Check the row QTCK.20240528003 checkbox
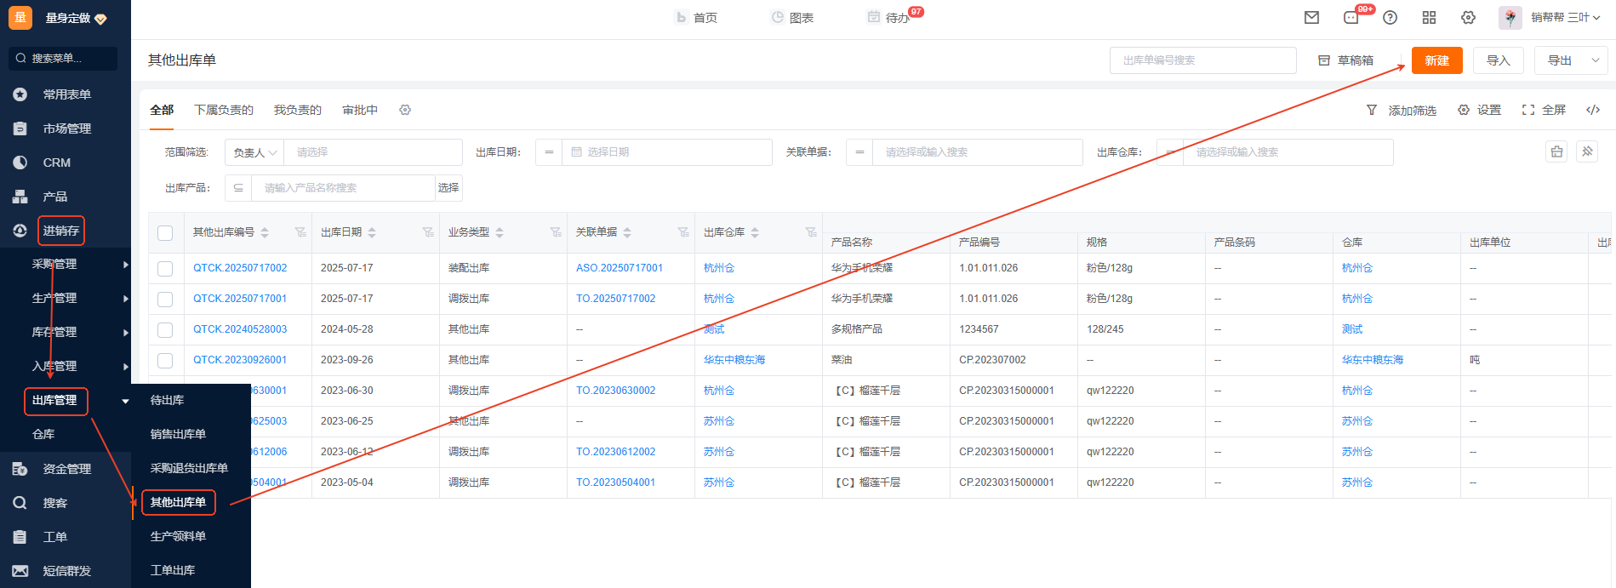The height and width of the screenshot is (588, 1616). point(165,330)
